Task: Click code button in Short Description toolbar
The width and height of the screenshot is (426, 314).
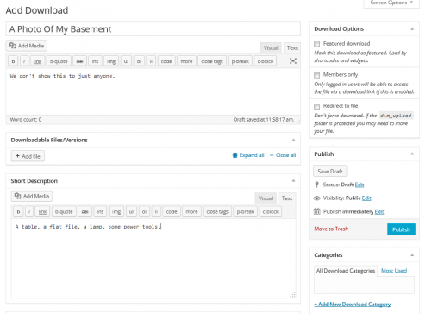Action: pos(172,211)
